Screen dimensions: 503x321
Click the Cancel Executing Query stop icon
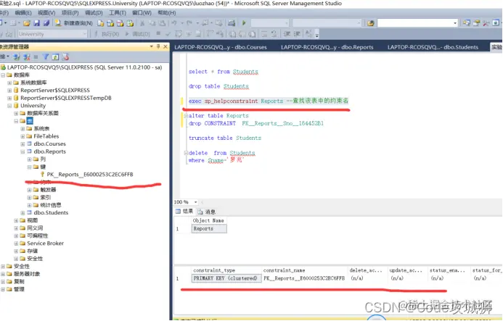[158, 33]
